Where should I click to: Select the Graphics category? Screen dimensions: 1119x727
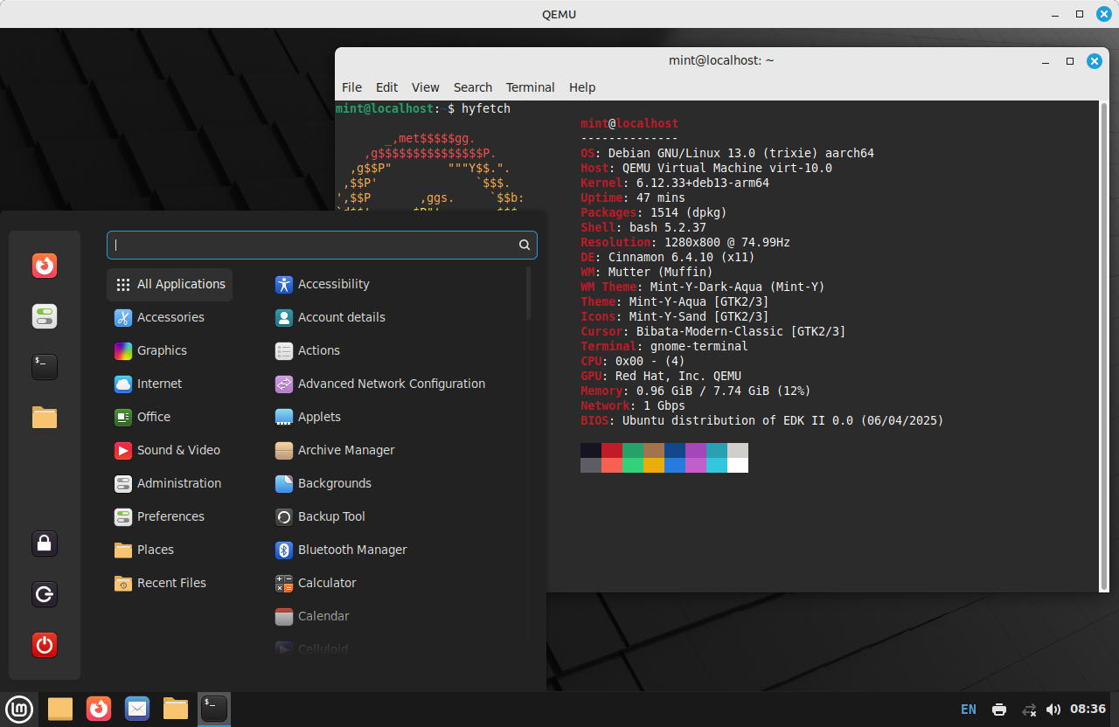click(170, 350)
